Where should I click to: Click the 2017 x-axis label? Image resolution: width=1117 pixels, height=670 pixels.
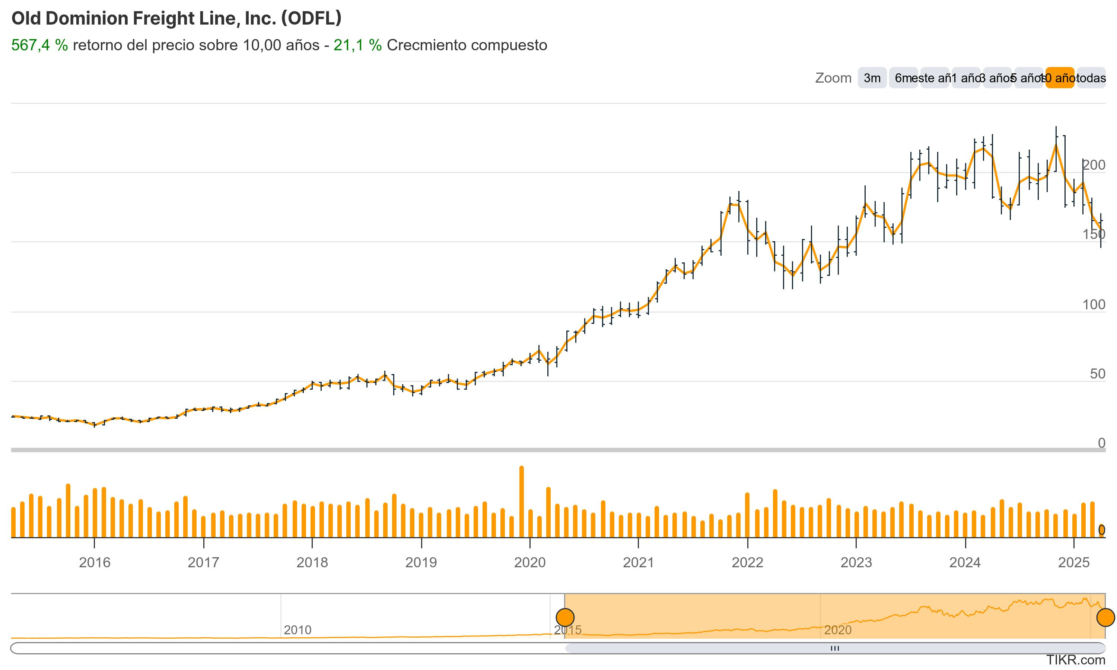coord(203,562)
